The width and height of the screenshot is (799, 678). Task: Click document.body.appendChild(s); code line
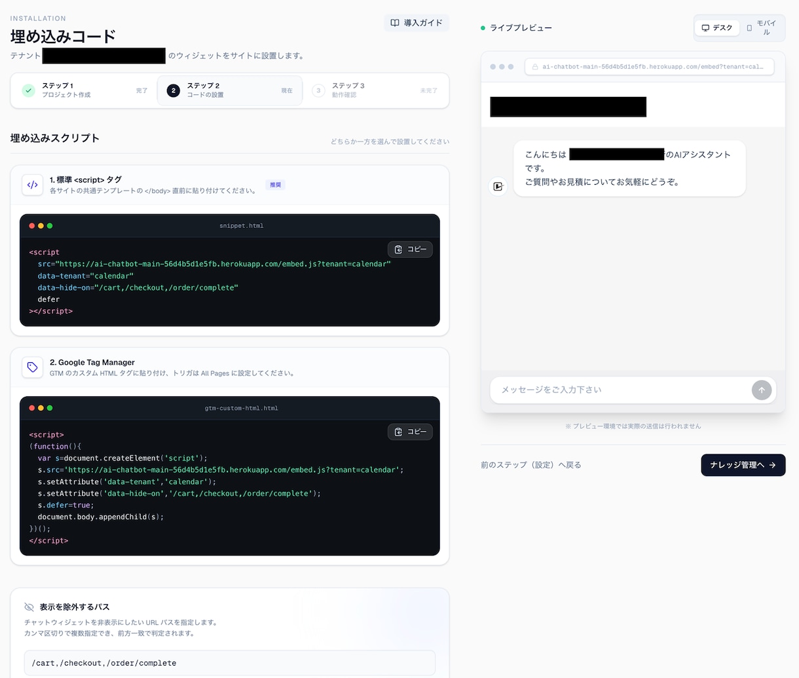(101, 517)
